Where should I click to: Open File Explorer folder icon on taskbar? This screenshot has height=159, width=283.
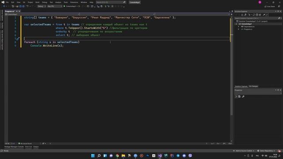point(123,155)
